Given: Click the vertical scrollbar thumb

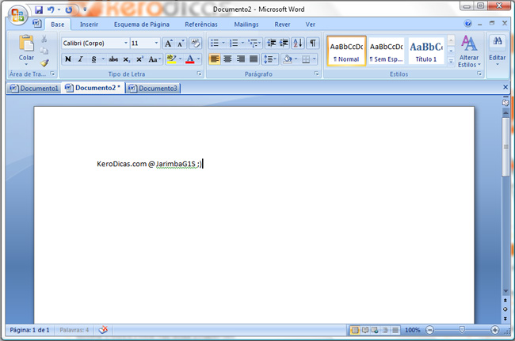Looking at the screenshot, I should (505, 147).
